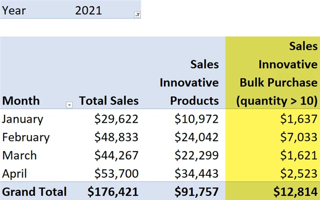This screenshot has height=200, width=320.
Task: Select March yellow bulk purchase cell $1,621
Action: coord(300,155)
